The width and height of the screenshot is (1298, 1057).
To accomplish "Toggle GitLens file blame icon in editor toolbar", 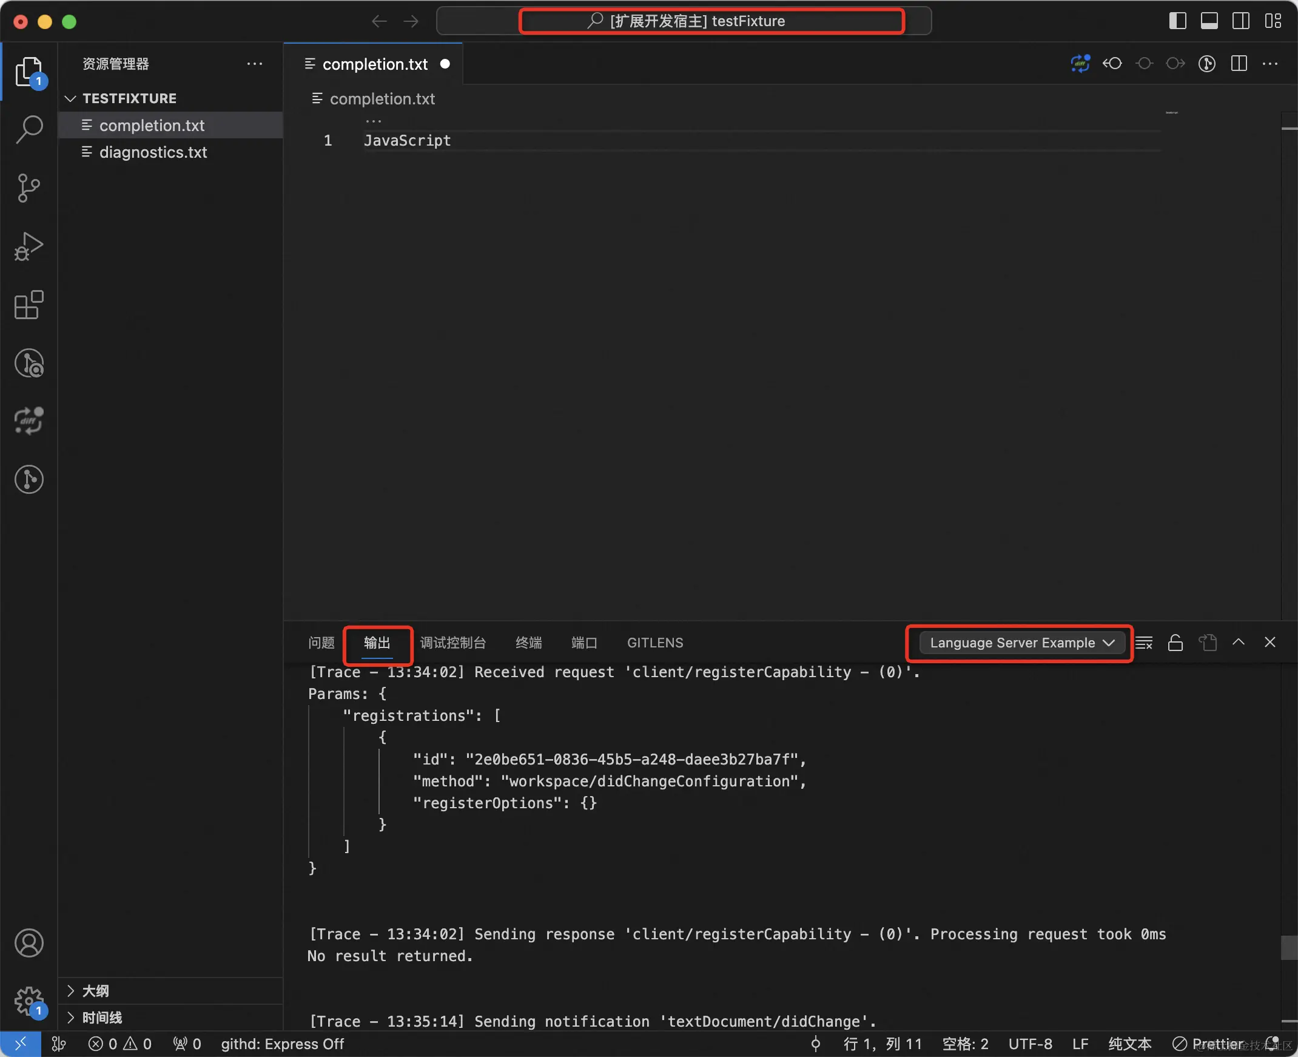I will tap(1207, 63).
